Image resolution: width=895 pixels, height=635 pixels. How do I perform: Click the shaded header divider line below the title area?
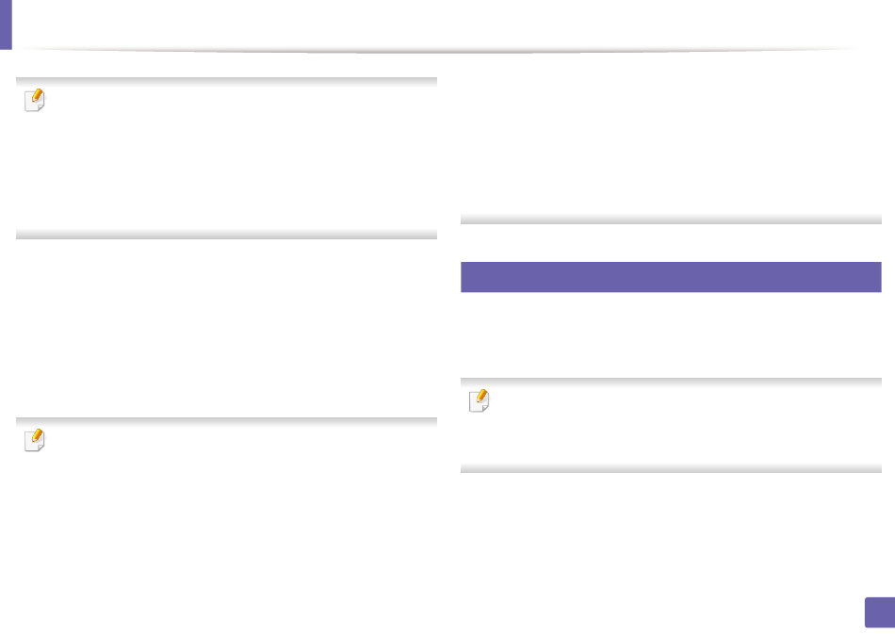point(440,51)
